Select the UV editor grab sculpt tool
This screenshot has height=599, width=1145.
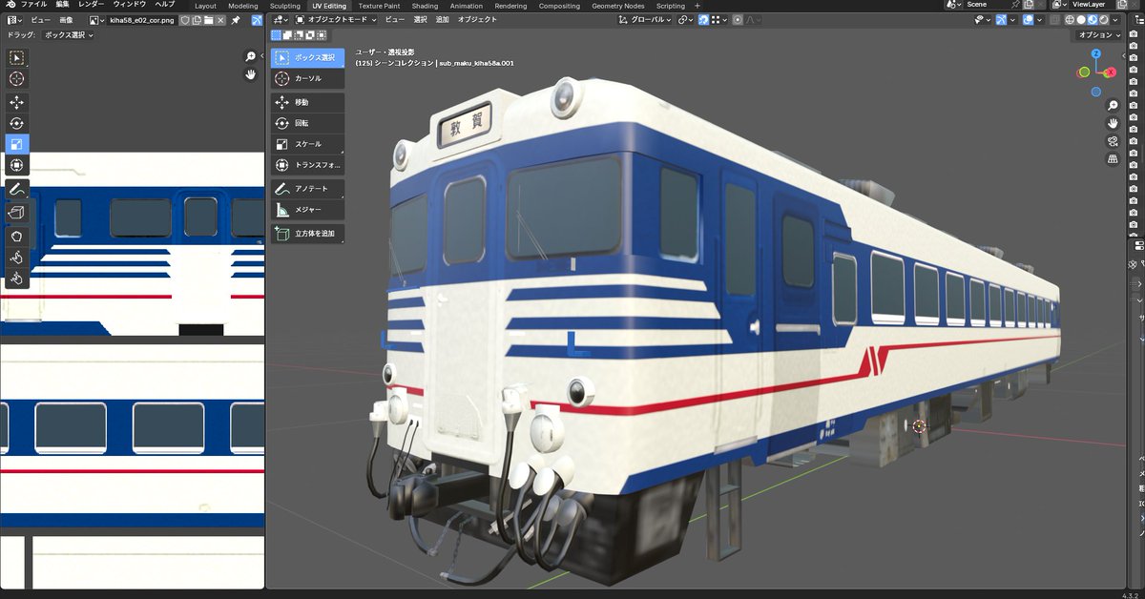(16, 237)
